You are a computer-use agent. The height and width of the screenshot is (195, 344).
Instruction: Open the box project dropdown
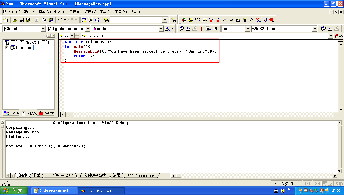tap(248, 29)
